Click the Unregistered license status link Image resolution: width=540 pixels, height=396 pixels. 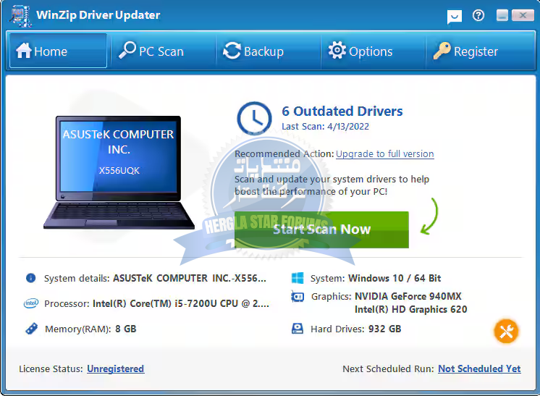115,368
